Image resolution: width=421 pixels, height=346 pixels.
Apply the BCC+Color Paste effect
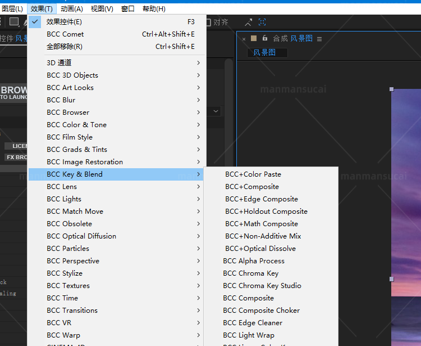271,174
